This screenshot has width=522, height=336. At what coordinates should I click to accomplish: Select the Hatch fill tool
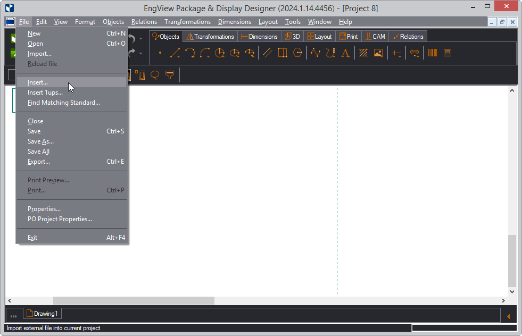coord(363,53)
